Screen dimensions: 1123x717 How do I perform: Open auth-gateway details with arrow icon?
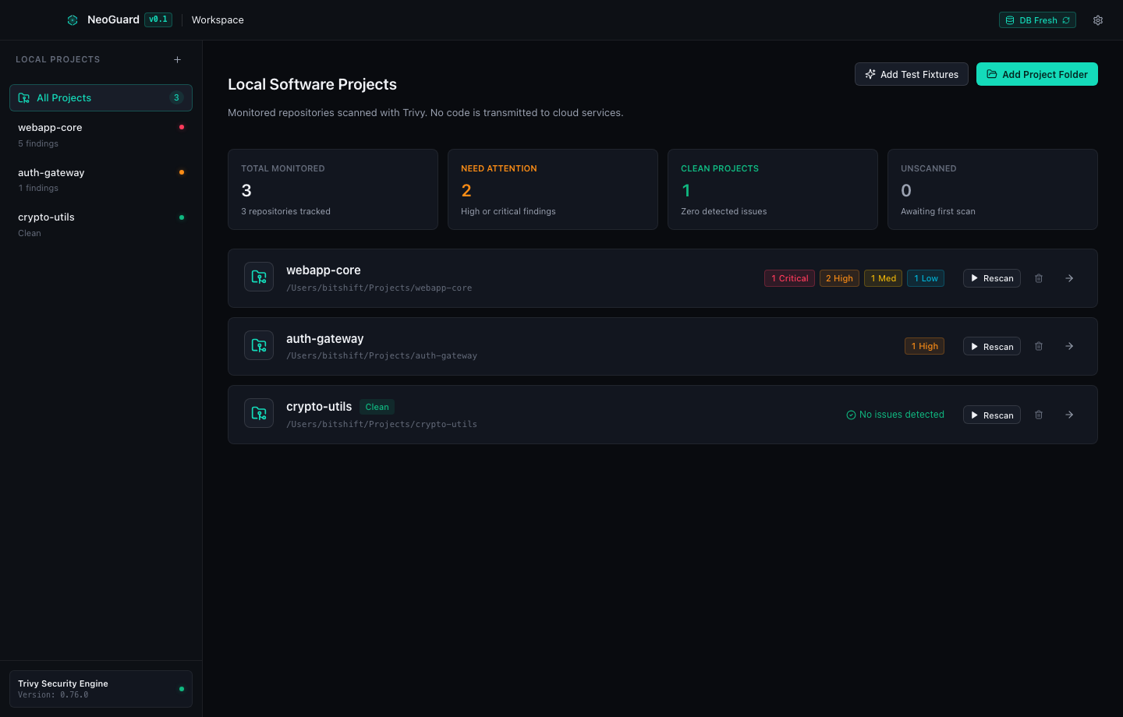point(1069,347)
